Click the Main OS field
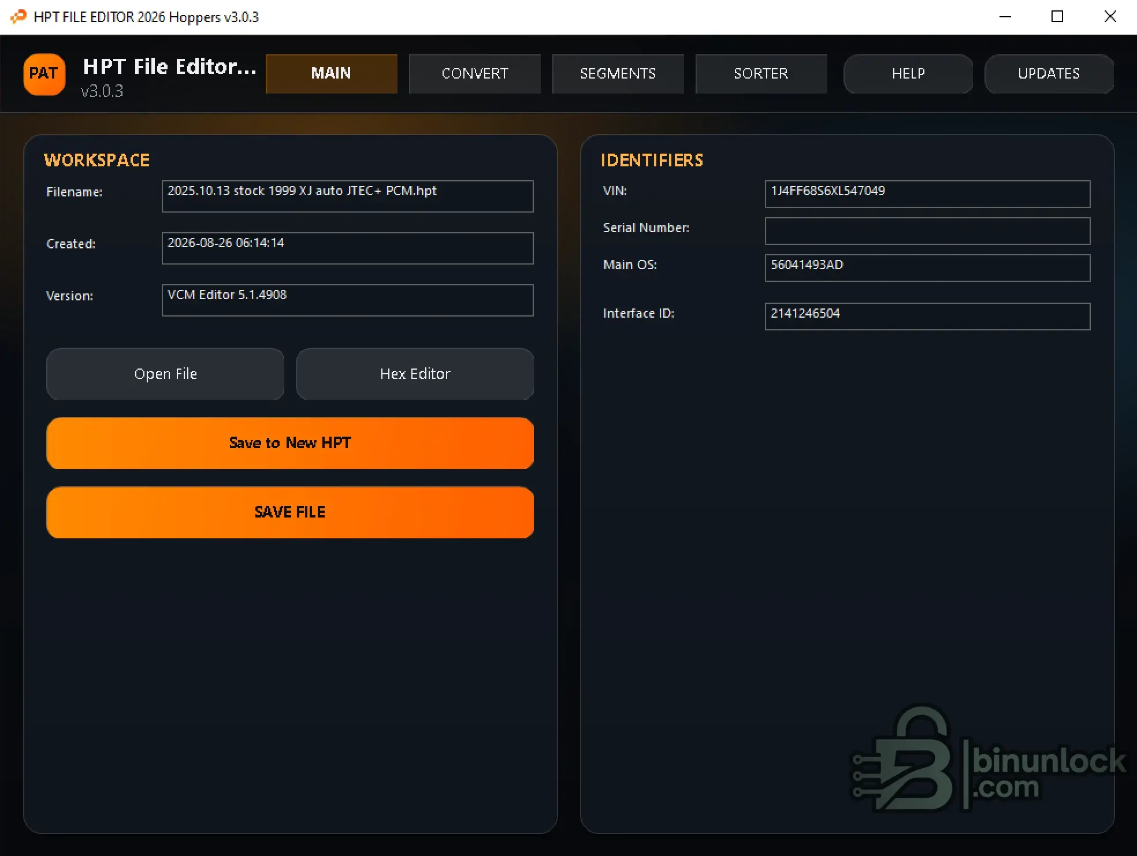 (x=927, y=268)
